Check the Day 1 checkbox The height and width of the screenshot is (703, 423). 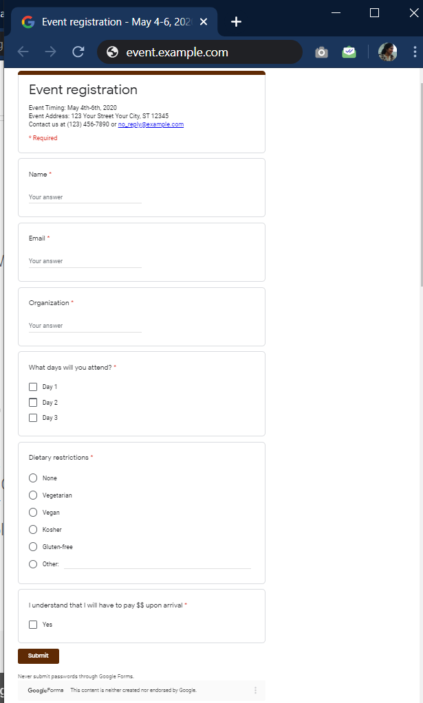pos(33,387)
